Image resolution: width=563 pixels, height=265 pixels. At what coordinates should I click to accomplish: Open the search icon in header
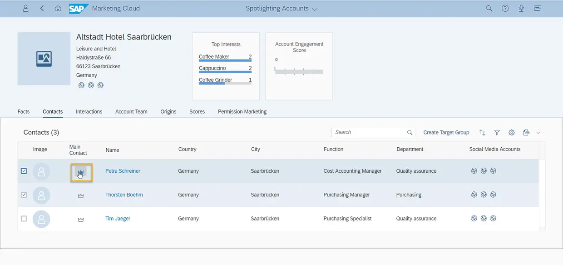[489, 8]
